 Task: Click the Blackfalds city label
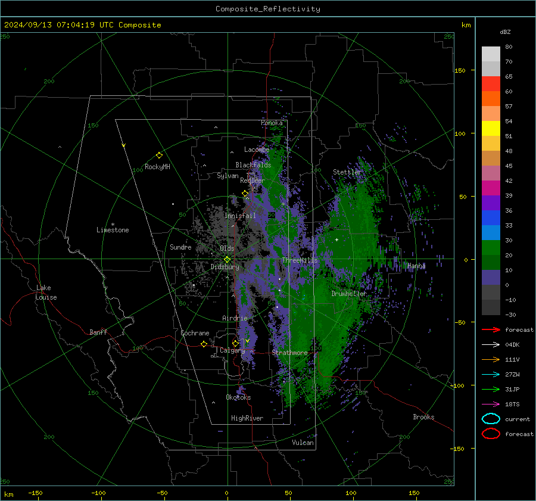point(253,165)
